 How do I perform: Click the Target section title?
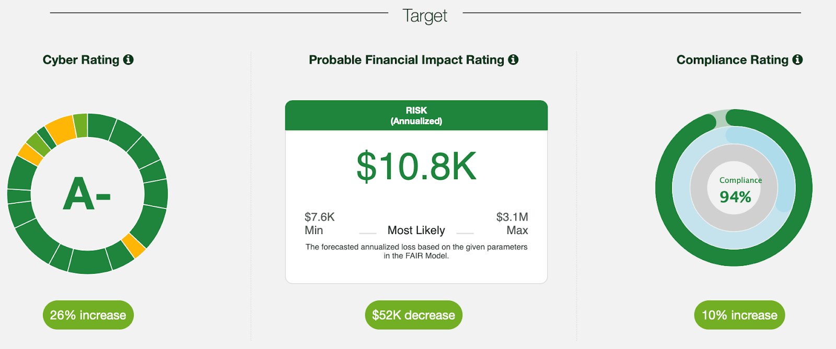click(x=424, y=15)
